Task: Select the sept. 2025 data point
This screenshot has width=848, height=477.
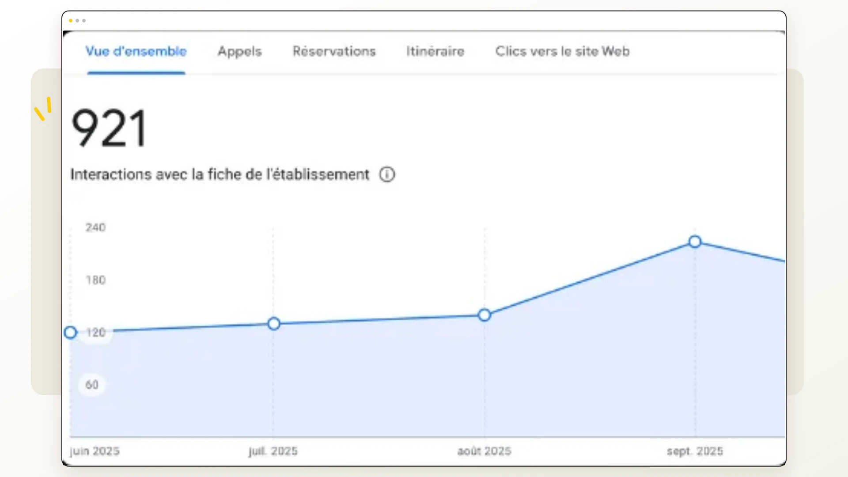Action: point(695,242)
